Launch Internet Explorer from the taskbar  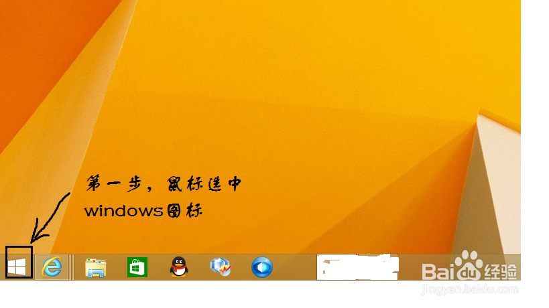tap(52, 267)
